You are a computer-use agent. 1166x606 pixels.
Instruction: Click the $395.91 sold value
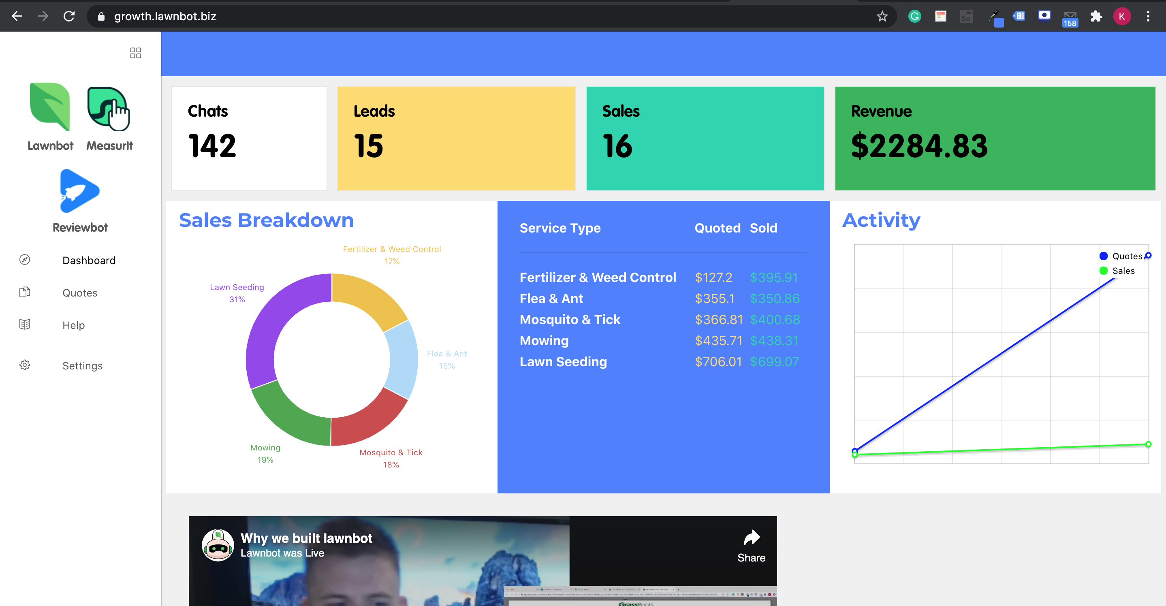tap(773, 277)
